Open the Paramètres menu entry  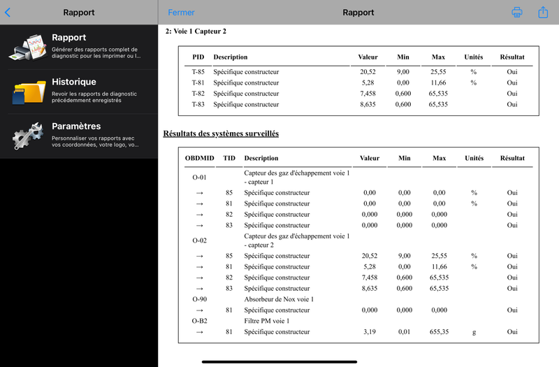pyautogui.click(x=79, y=136)
